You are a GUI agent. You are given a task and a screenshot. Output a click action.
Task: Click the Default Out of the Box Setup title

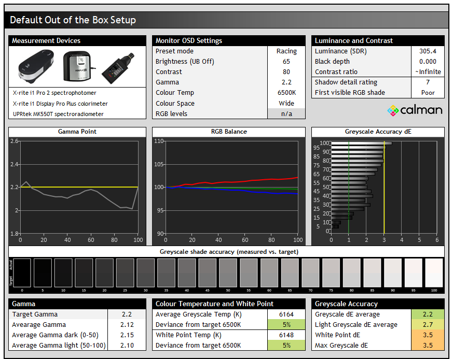point(73,20)
